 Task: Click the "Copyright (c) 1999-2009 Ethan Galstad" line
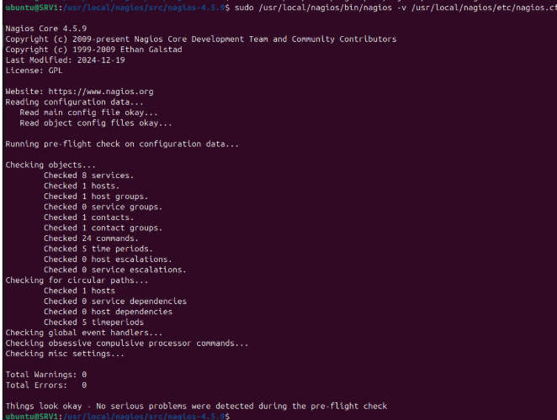coord(92,50)
